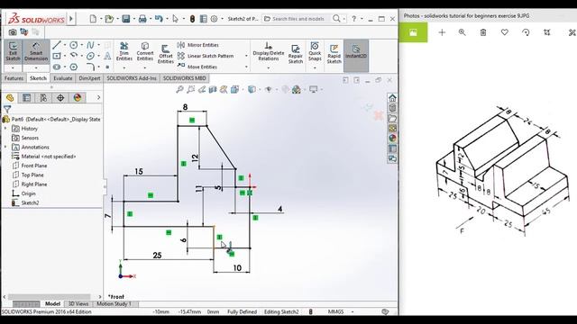Click Mirror Entities in the sketch ribbon
Image resolution: width=577 pixels, height=324 pixels.
[x=198, y=45]
